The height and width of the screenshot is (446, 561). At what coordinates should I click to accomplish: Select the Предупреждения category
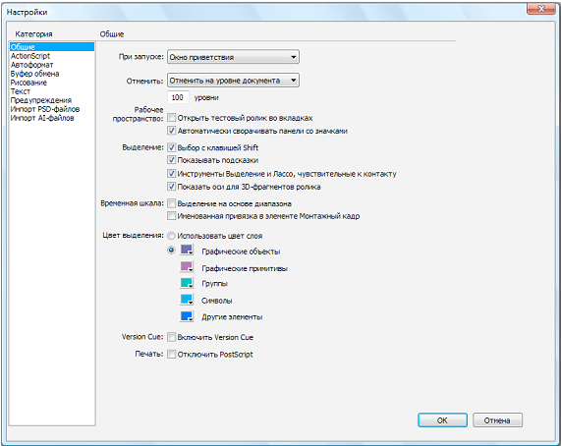pyautogui.click(x=41, y=100)
